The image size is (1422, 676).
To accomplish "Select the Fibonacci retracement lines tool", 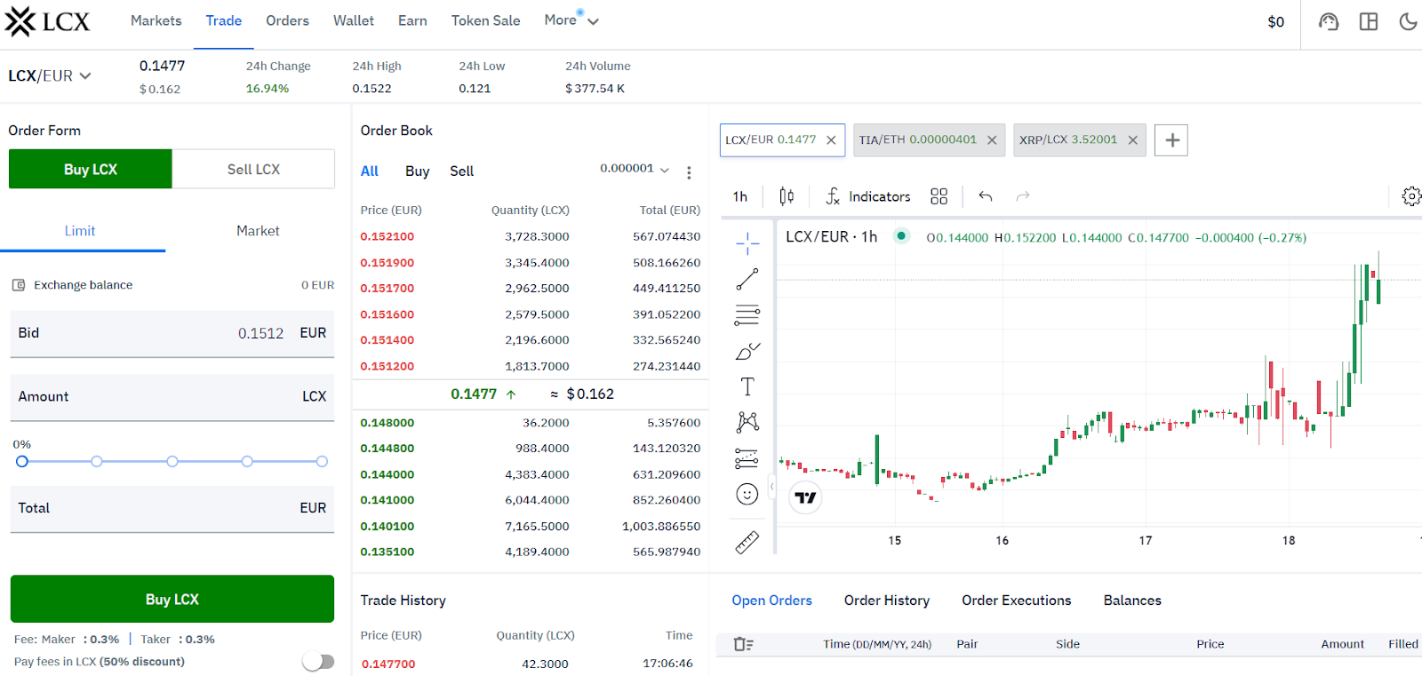I will [747, 314].
